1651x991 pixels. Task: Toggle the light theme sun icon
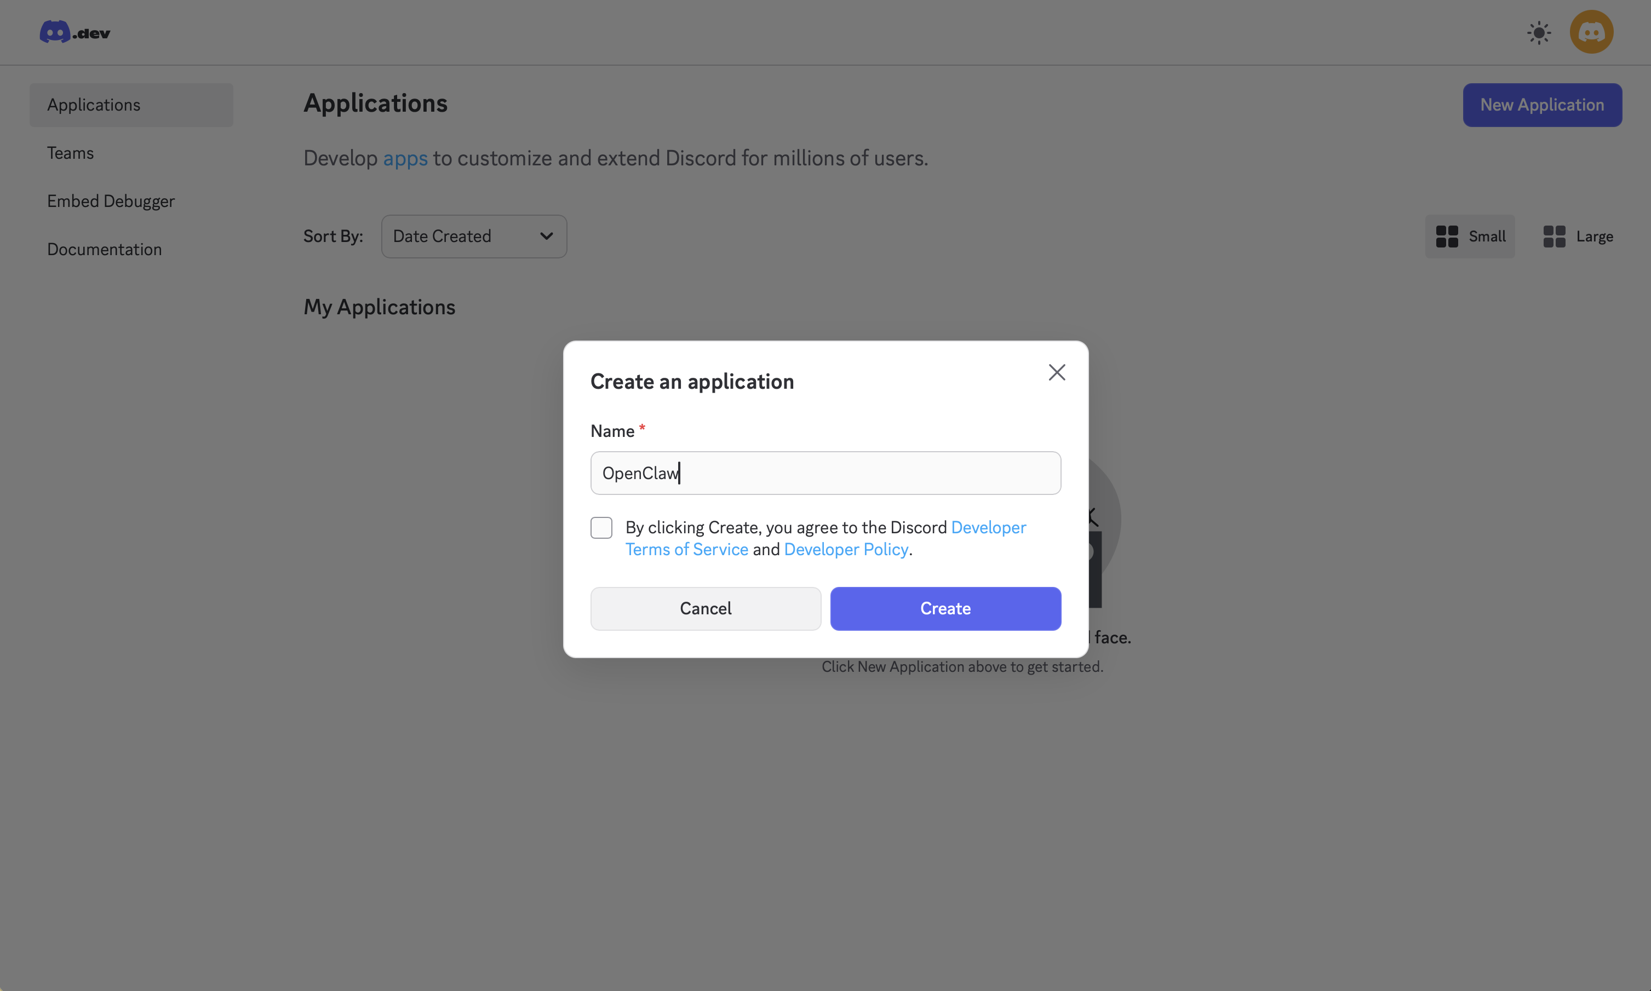(1539, 33)
